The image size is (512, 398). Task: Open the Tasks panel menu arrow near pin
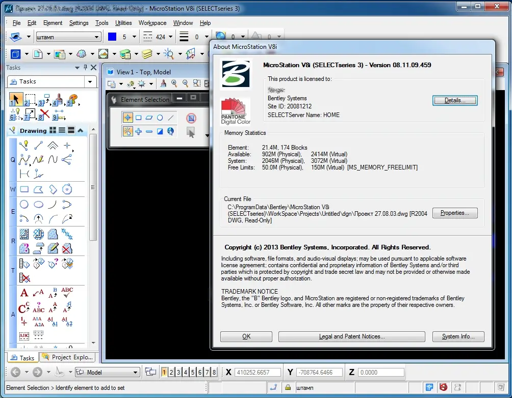(x=78, y=68)
